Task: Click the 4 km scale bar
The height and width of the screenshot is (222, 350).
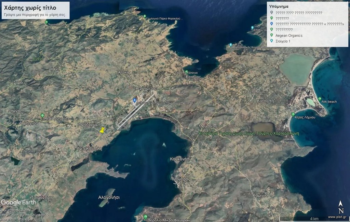Action: 314,219
